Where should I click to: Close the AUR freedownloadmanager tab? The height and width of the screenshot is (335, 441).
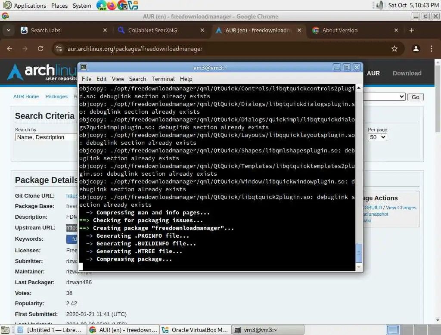[299, 30]
